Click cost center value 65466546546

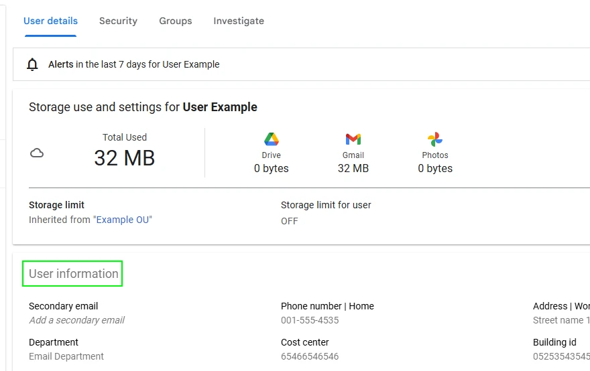click(310, 356)
